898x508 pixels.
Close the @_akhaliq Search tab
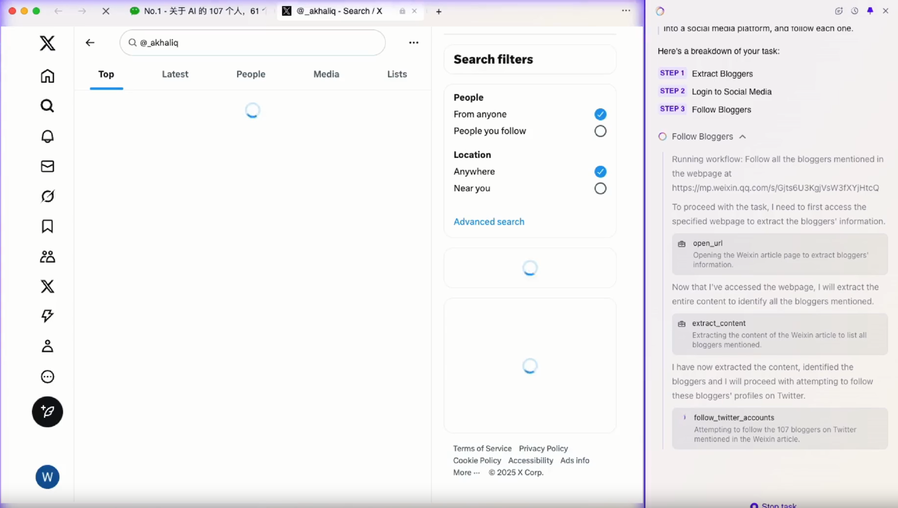pos(414,11)
